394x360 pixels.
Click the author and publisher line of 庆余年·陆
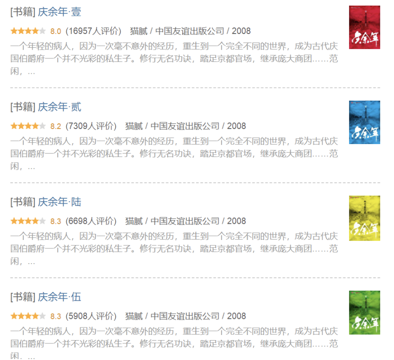tap(186, 221)
